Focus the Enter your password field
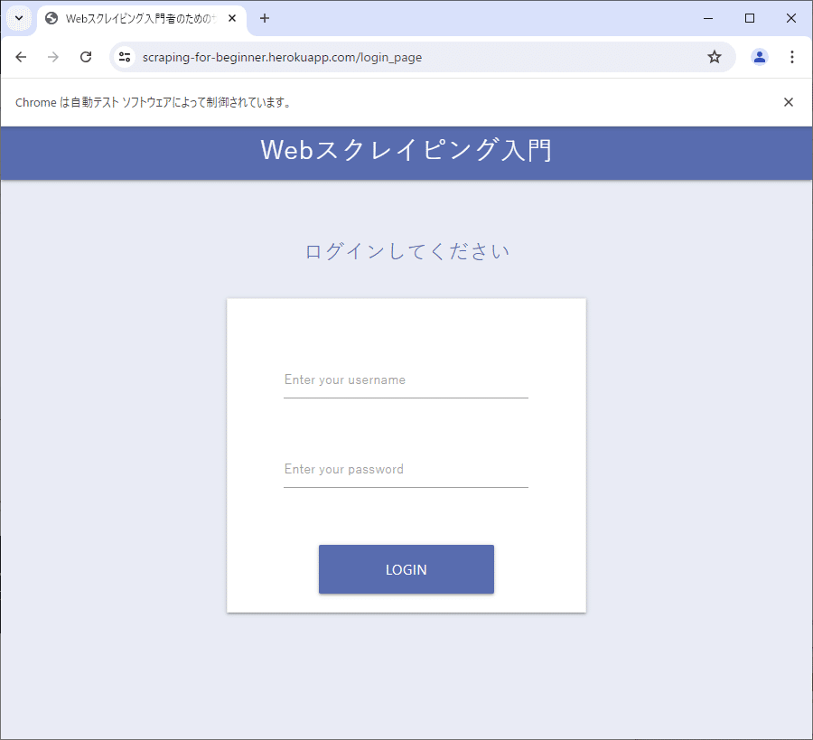Screen dimensions: 813x740 point(406,469)
